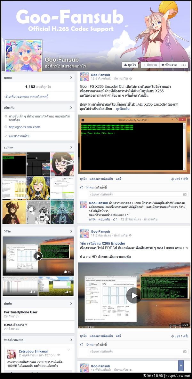Click แชร์ (Share) on the video post
Image resolution: width=192 pixels, height=379 pixels.
(118, 336)
